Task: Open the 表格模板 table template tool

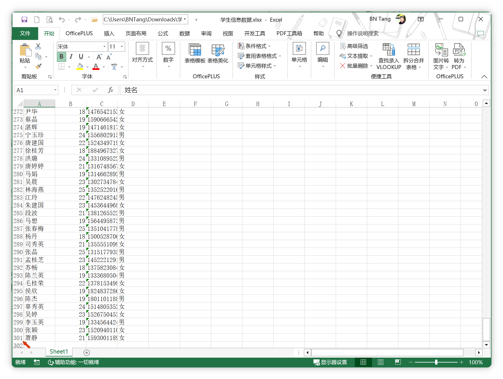Action: coord(195,53)
